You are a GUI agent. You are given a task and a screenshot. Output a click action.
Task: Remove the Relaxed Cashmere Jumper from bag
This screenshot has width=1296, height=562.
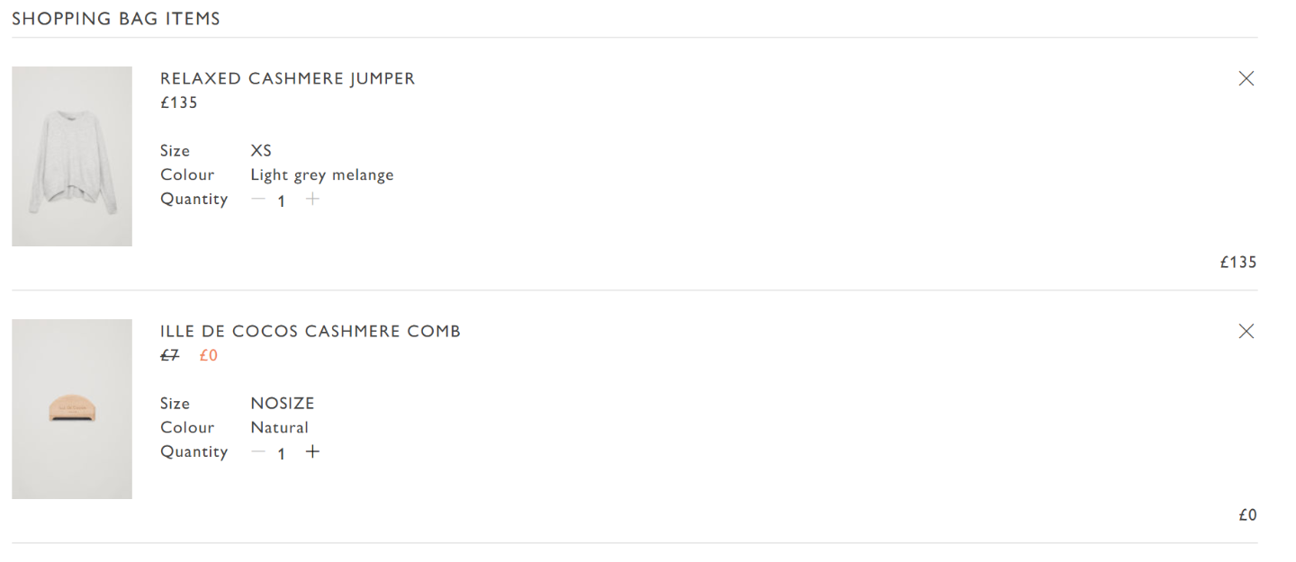(x=1246, y=79)
